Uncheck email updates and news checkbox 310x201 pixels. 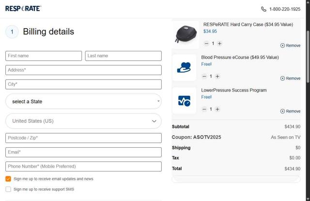click(x=8, y=179)
